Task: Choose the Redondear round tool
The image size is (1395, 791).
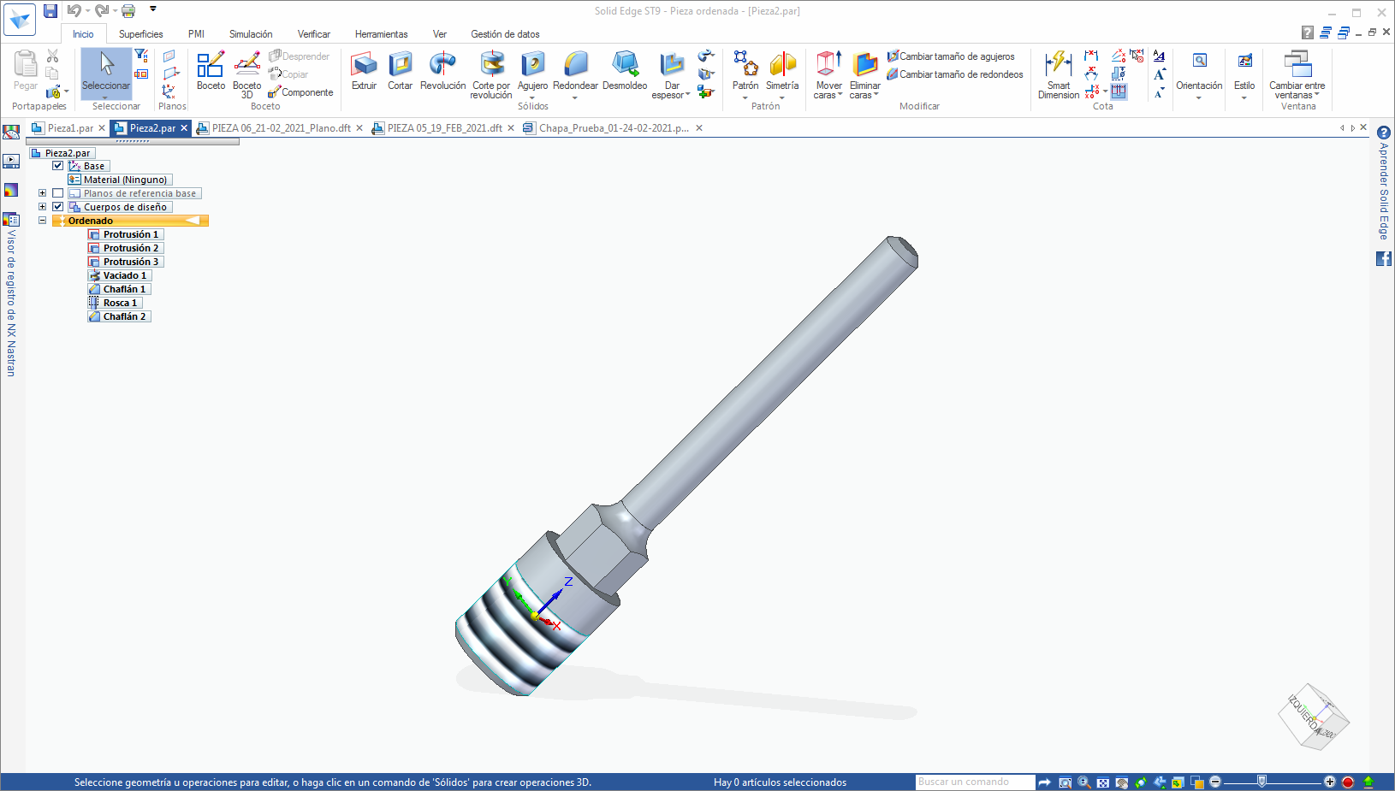Action: [x=575, y=71]
